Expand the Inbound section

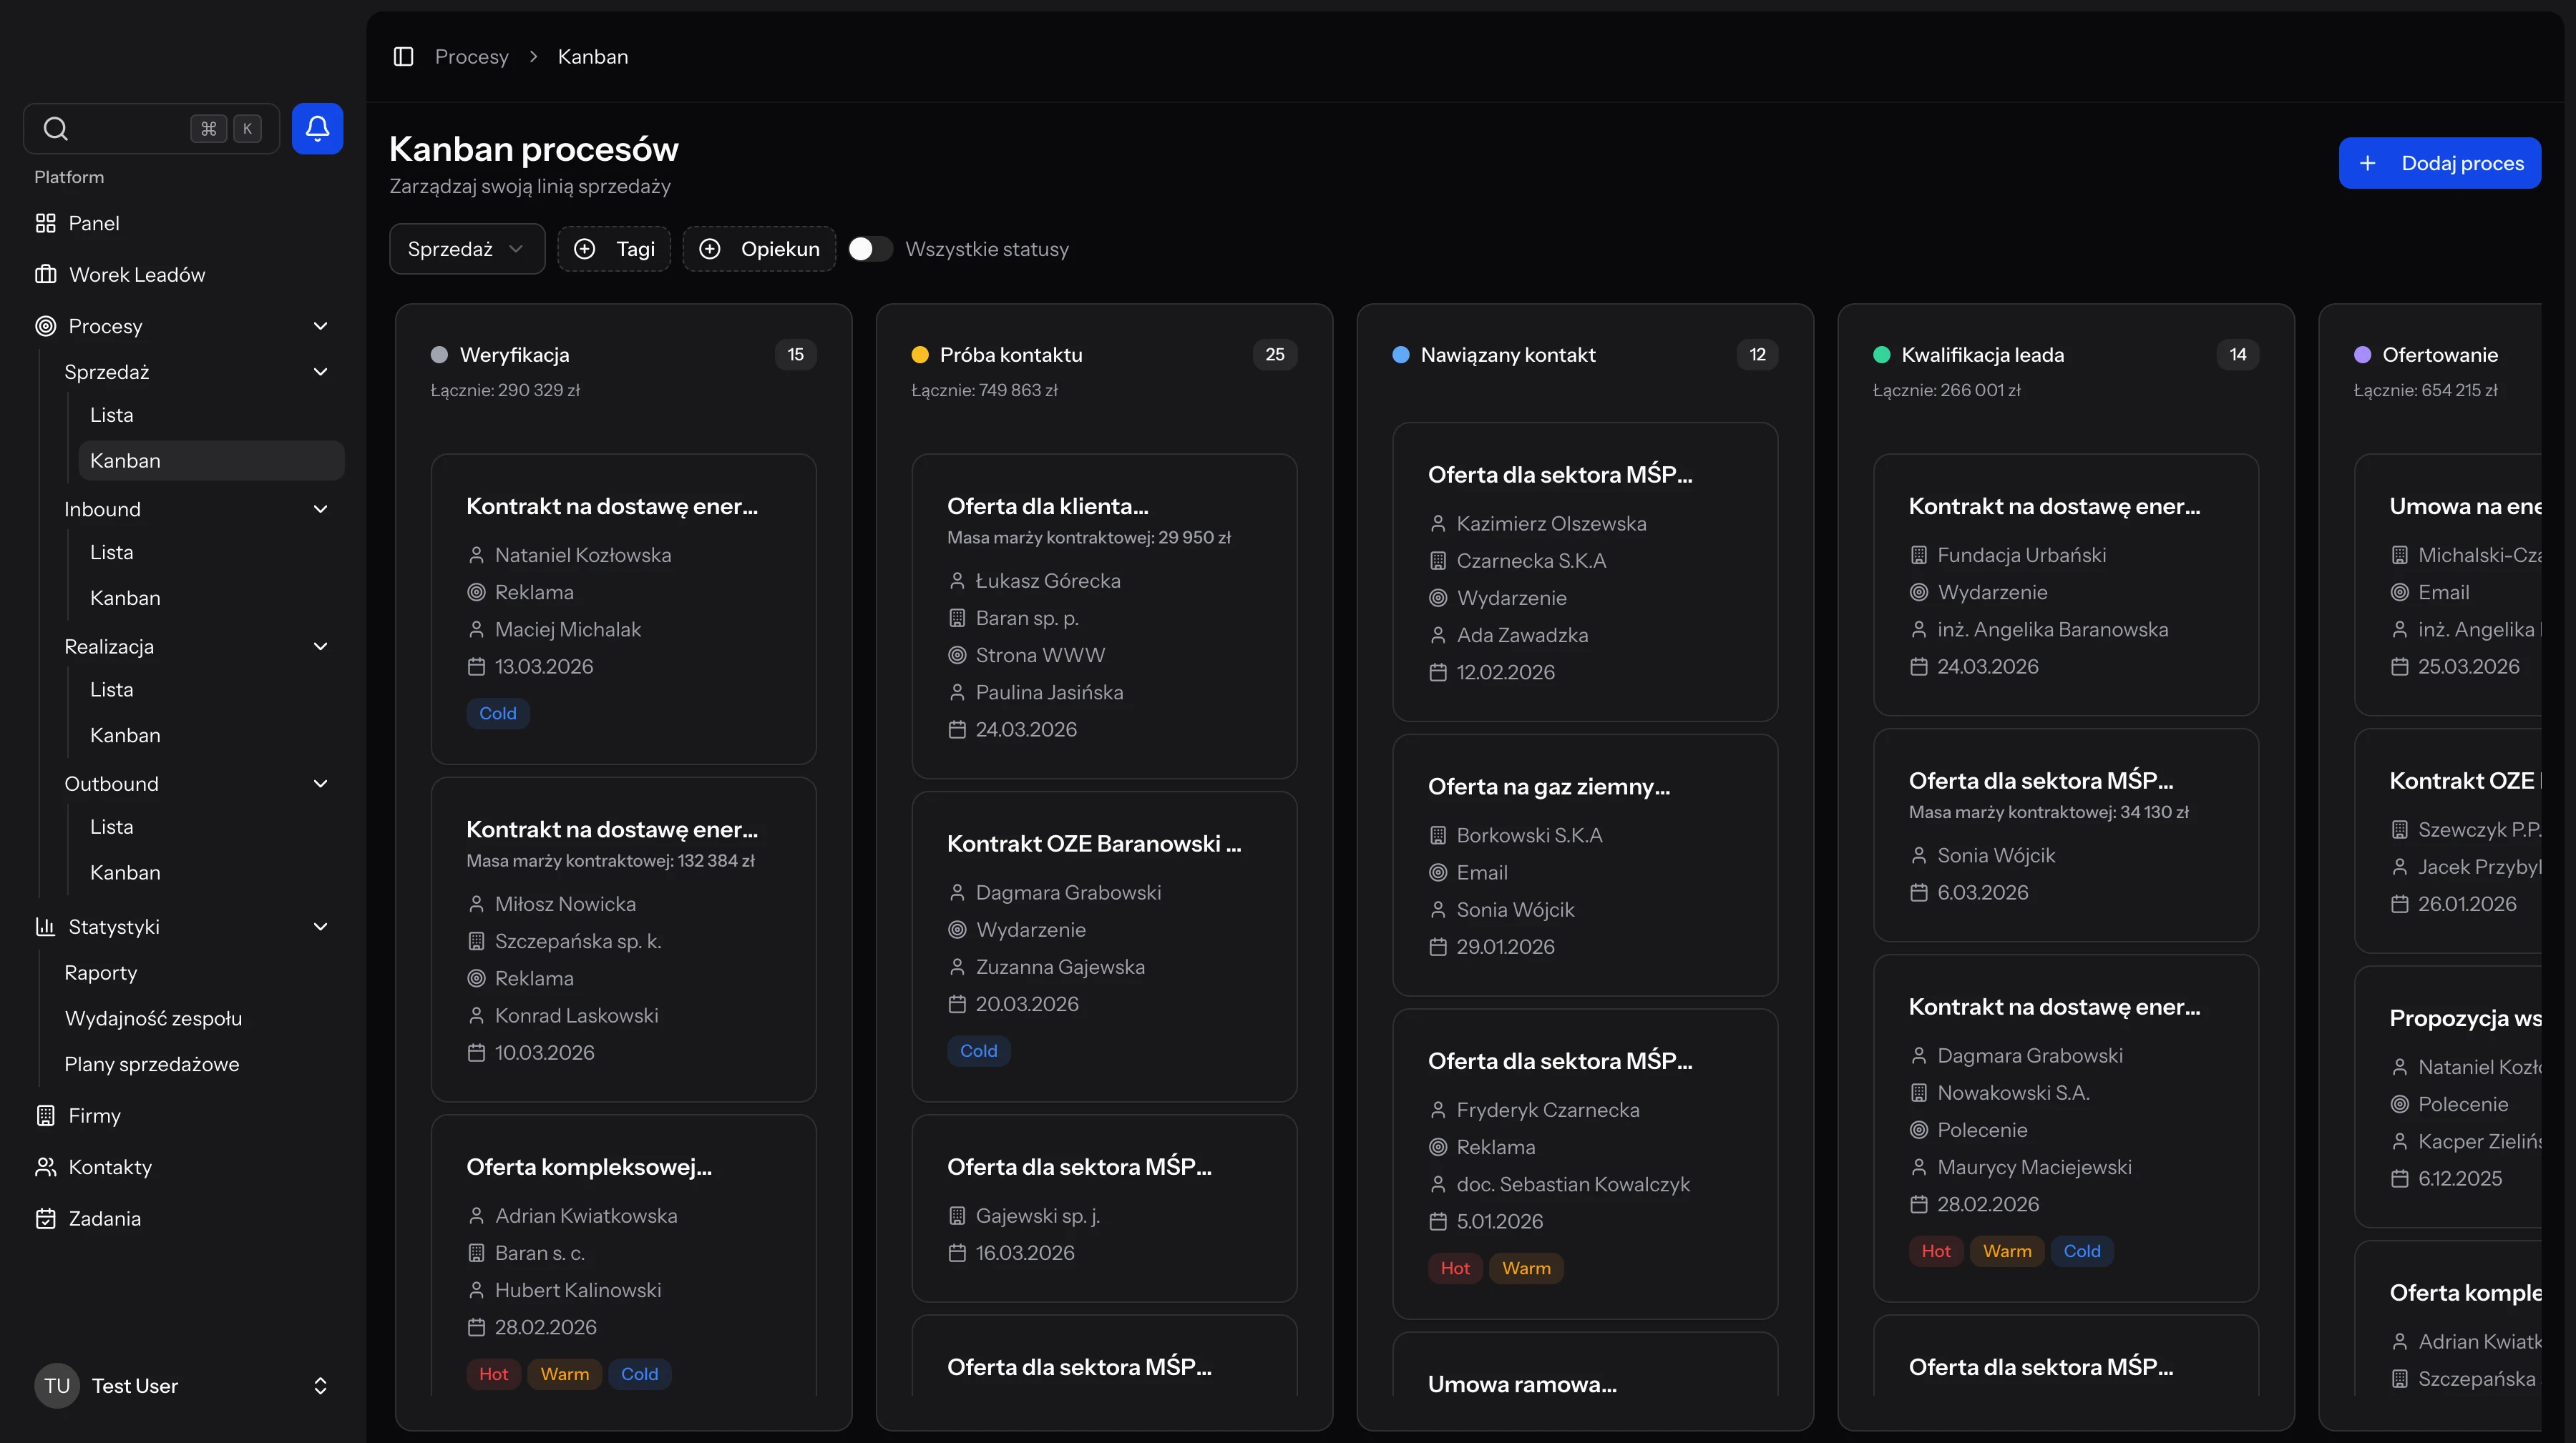tap(320, 508)
